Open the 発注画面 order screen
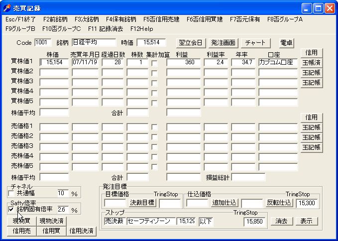The height and width of the screenshot is (241, 338). [x=223, y=43]
